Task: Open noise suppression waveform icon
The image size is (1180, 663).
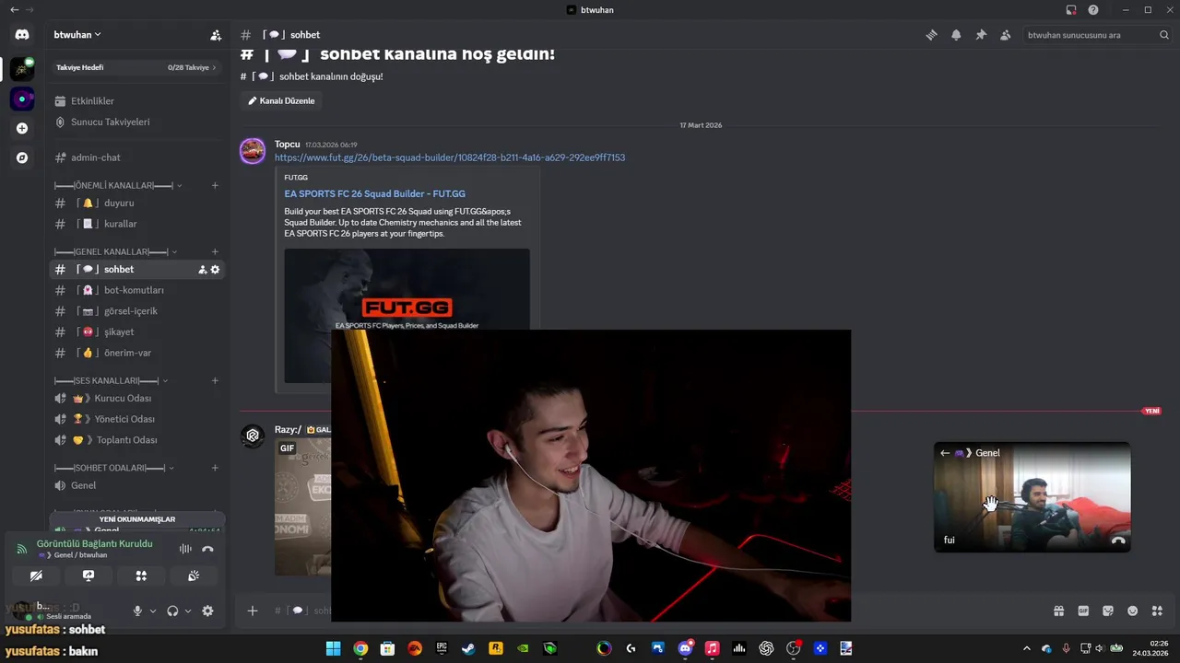Action: coord(185,549)
